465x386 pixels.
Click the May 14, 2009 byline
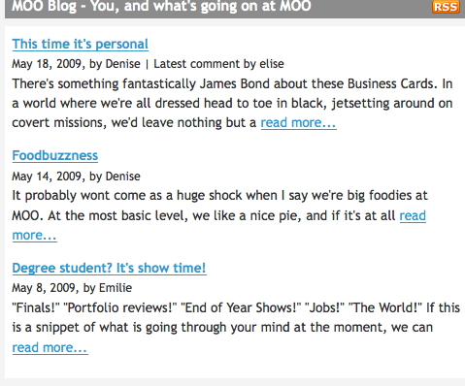76,177
